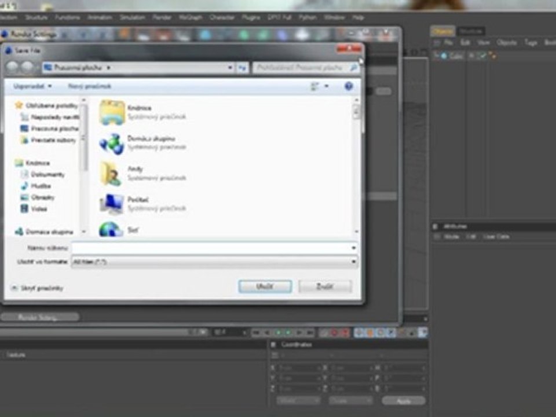Go to end of animation
Screen dimensions: 556x417
310,332
